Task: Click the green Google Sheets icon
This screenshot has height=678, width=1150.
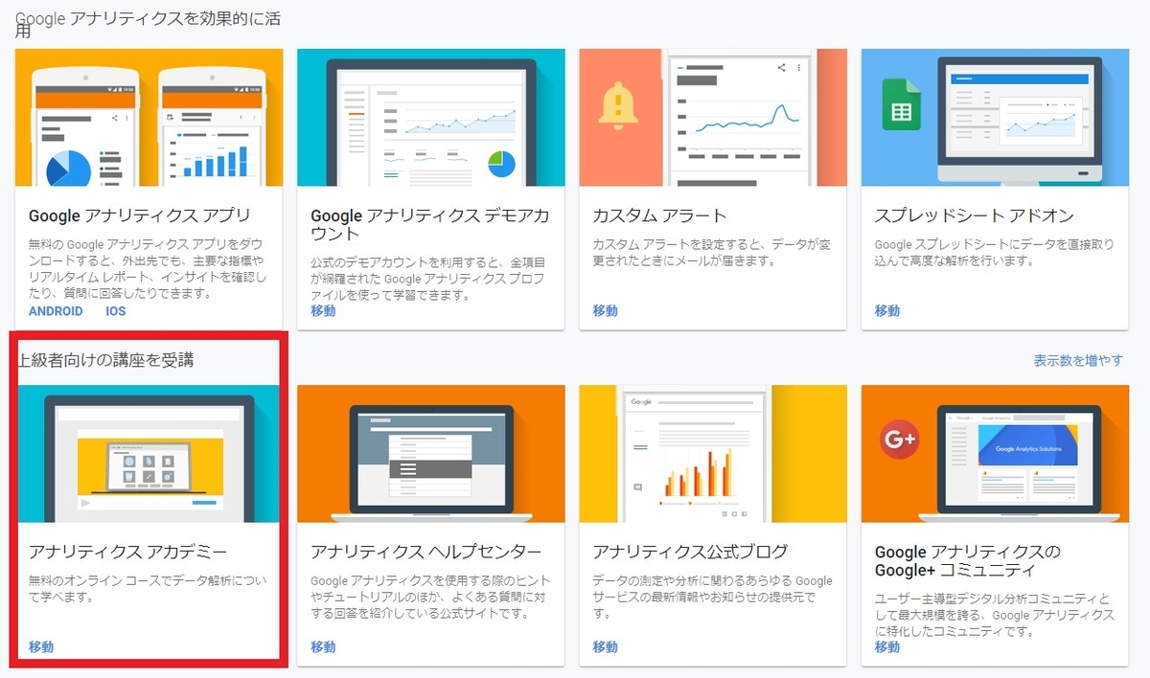Action: pos(901,104)
